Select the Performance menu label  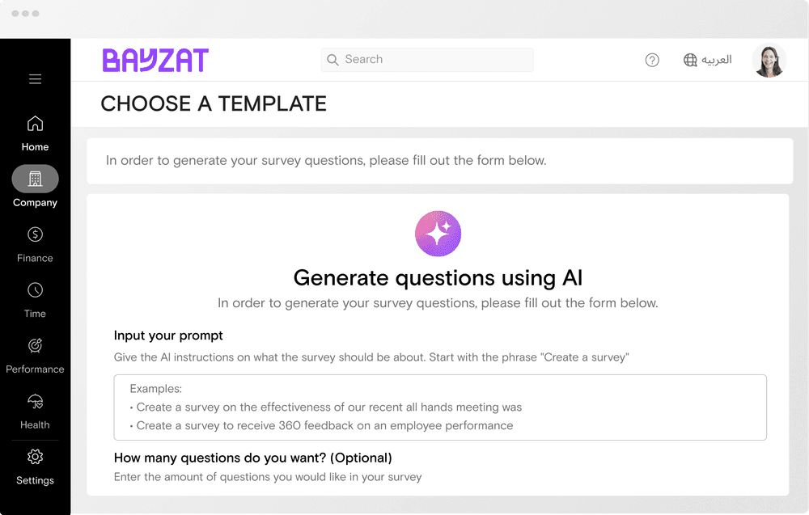[35, 369]
